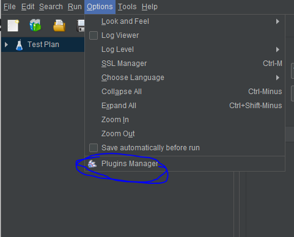The width and height of the screenshot is (294, 237).
Task: Select Choose Language menu entry
Action: point(185,78)
